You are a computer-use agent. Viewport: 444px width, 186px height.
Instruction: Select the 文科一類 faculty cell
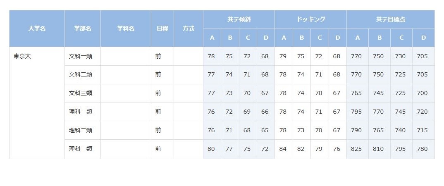click(80, 56)
